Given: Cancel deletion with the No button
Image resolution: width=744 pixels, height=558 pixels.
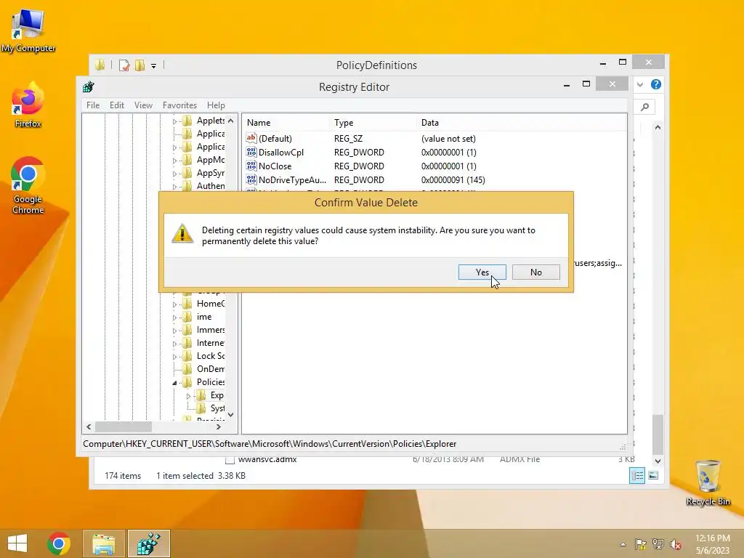Looking at the screenshot, I should tap(536, 272).
